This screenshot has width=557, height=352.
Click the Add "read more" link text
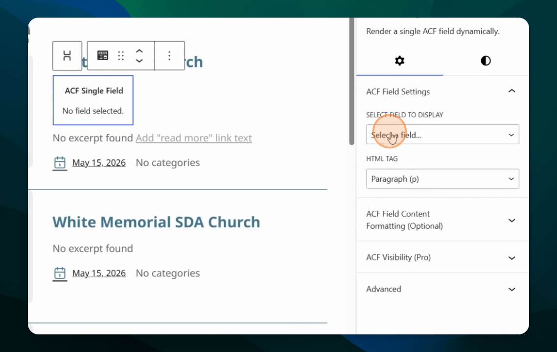[194, 138]
